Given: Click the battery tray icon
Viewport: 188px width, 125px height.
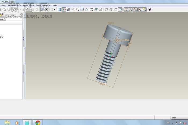Looking at the screenshot, I should pyautogui.click(x=177, y=123).
